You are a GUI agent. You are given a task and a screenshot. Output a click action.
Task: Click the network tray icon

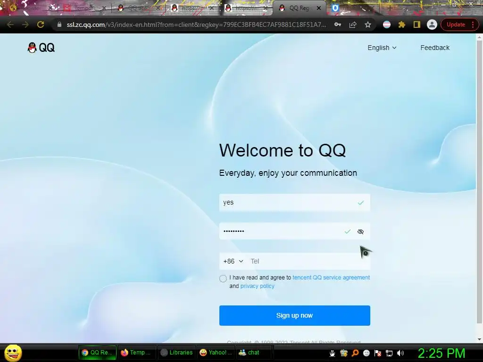[x=389, y=354]
